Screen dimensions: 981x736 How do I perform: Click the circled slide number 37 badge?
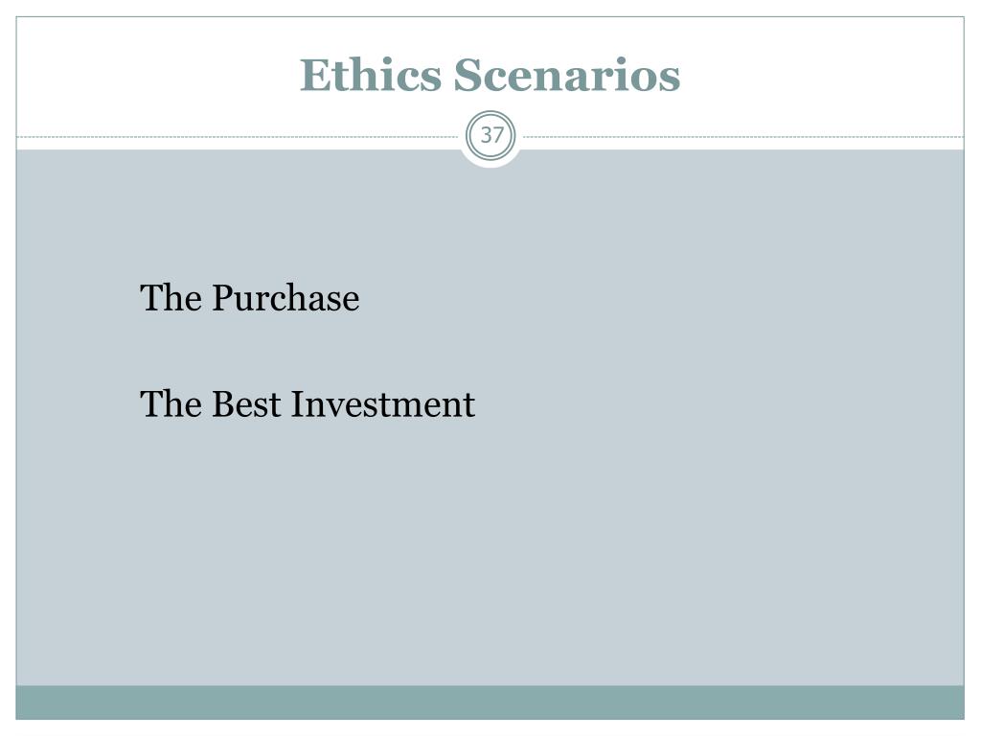490,135
